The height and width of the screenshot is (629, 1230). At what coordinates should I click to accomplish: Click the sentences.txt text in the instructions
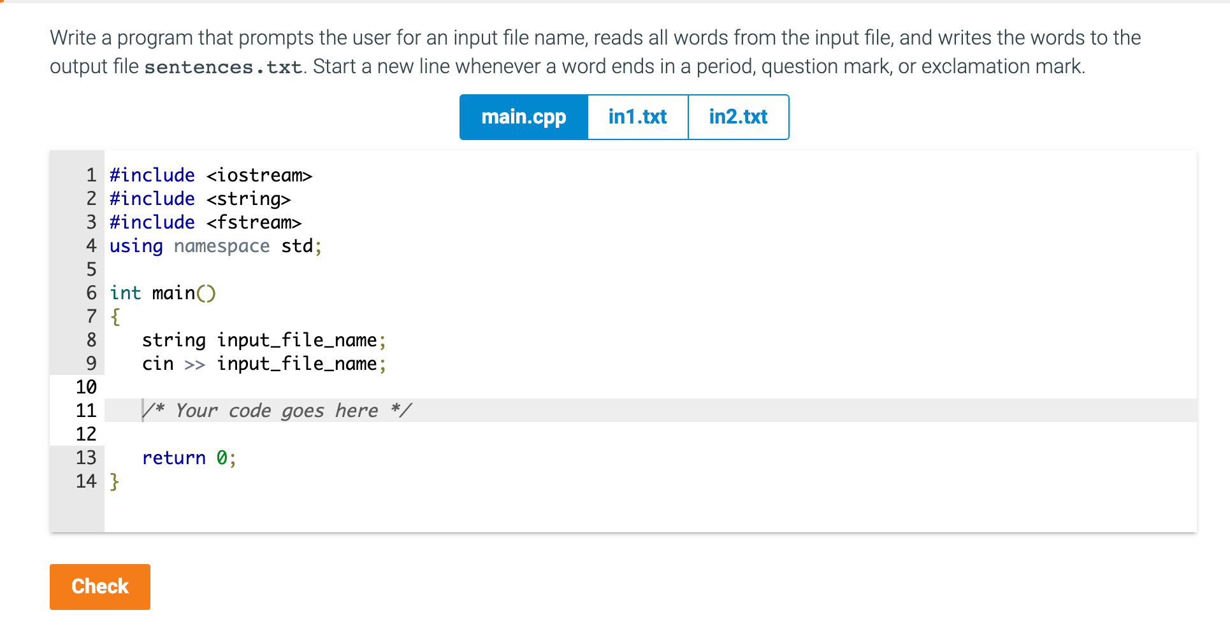(x=222, y=66)
